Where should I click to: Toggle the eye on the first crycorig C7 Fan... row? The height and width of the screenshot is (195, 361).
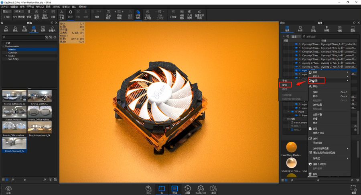coord(296,63)
